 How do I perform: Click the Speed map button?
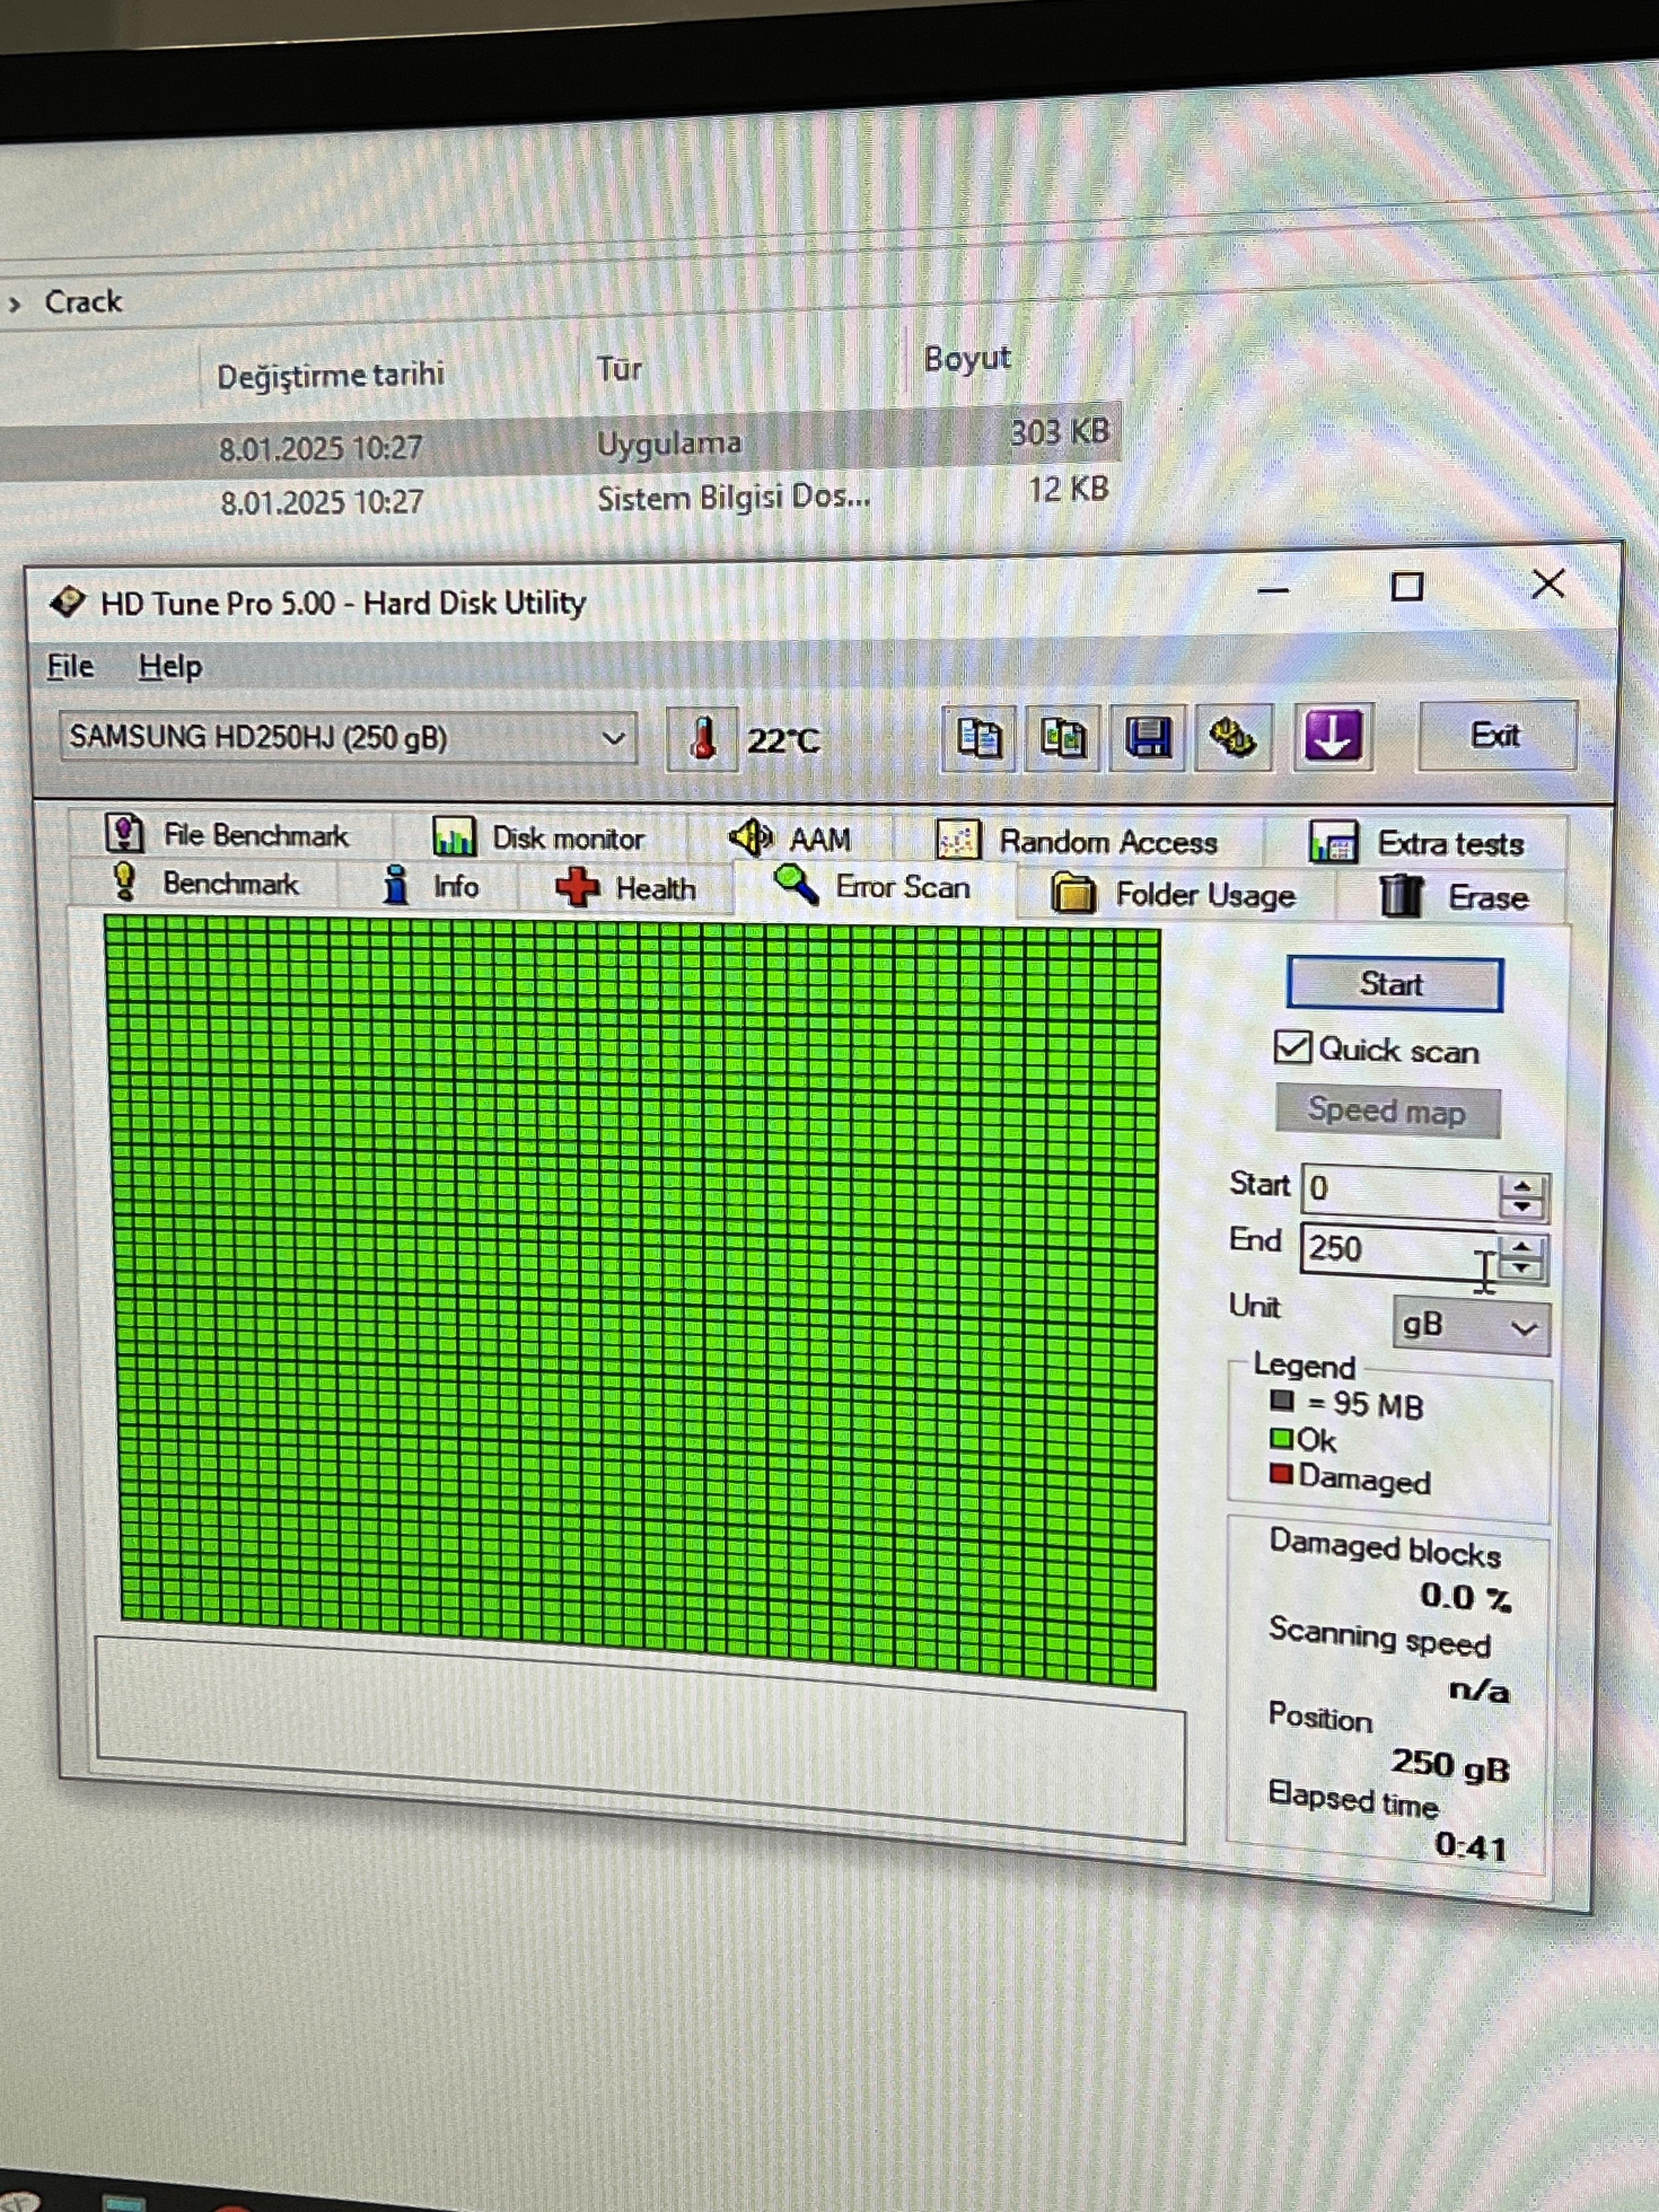point(1387,1111)
